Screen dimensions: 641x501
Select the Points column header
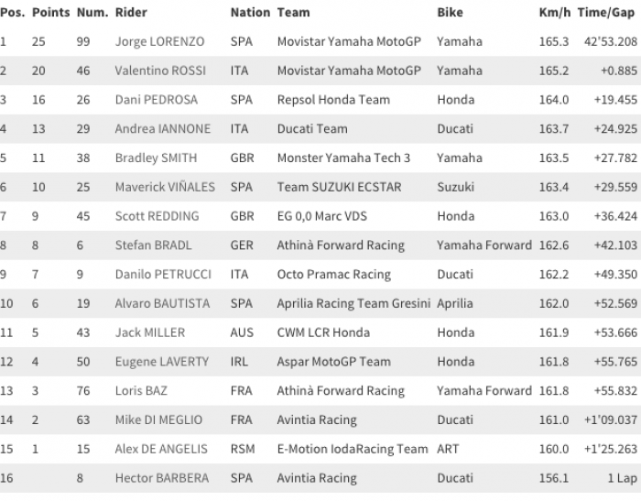[51, 12]
